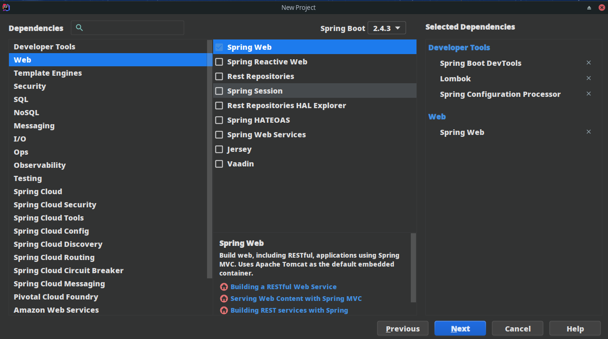The height and width of the screenshot is (339, 608).
Task: Click the description panel scrollbar
Action: click(x=413, y=268)
